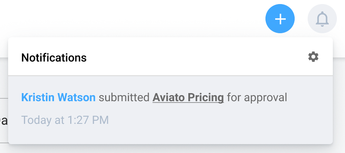Close the notifications popup using bell
The image size is (345, 153).
322,19
